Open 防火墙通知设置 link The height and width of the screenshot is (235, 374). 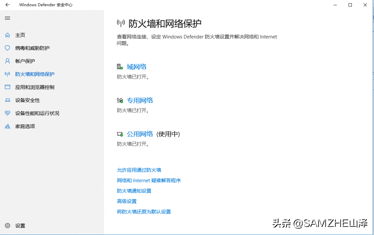tap(134, 191)
